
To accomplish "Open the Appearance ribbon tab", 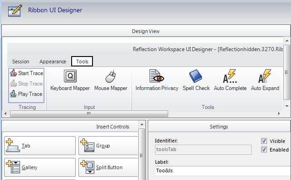I will (x=53, y=62).
